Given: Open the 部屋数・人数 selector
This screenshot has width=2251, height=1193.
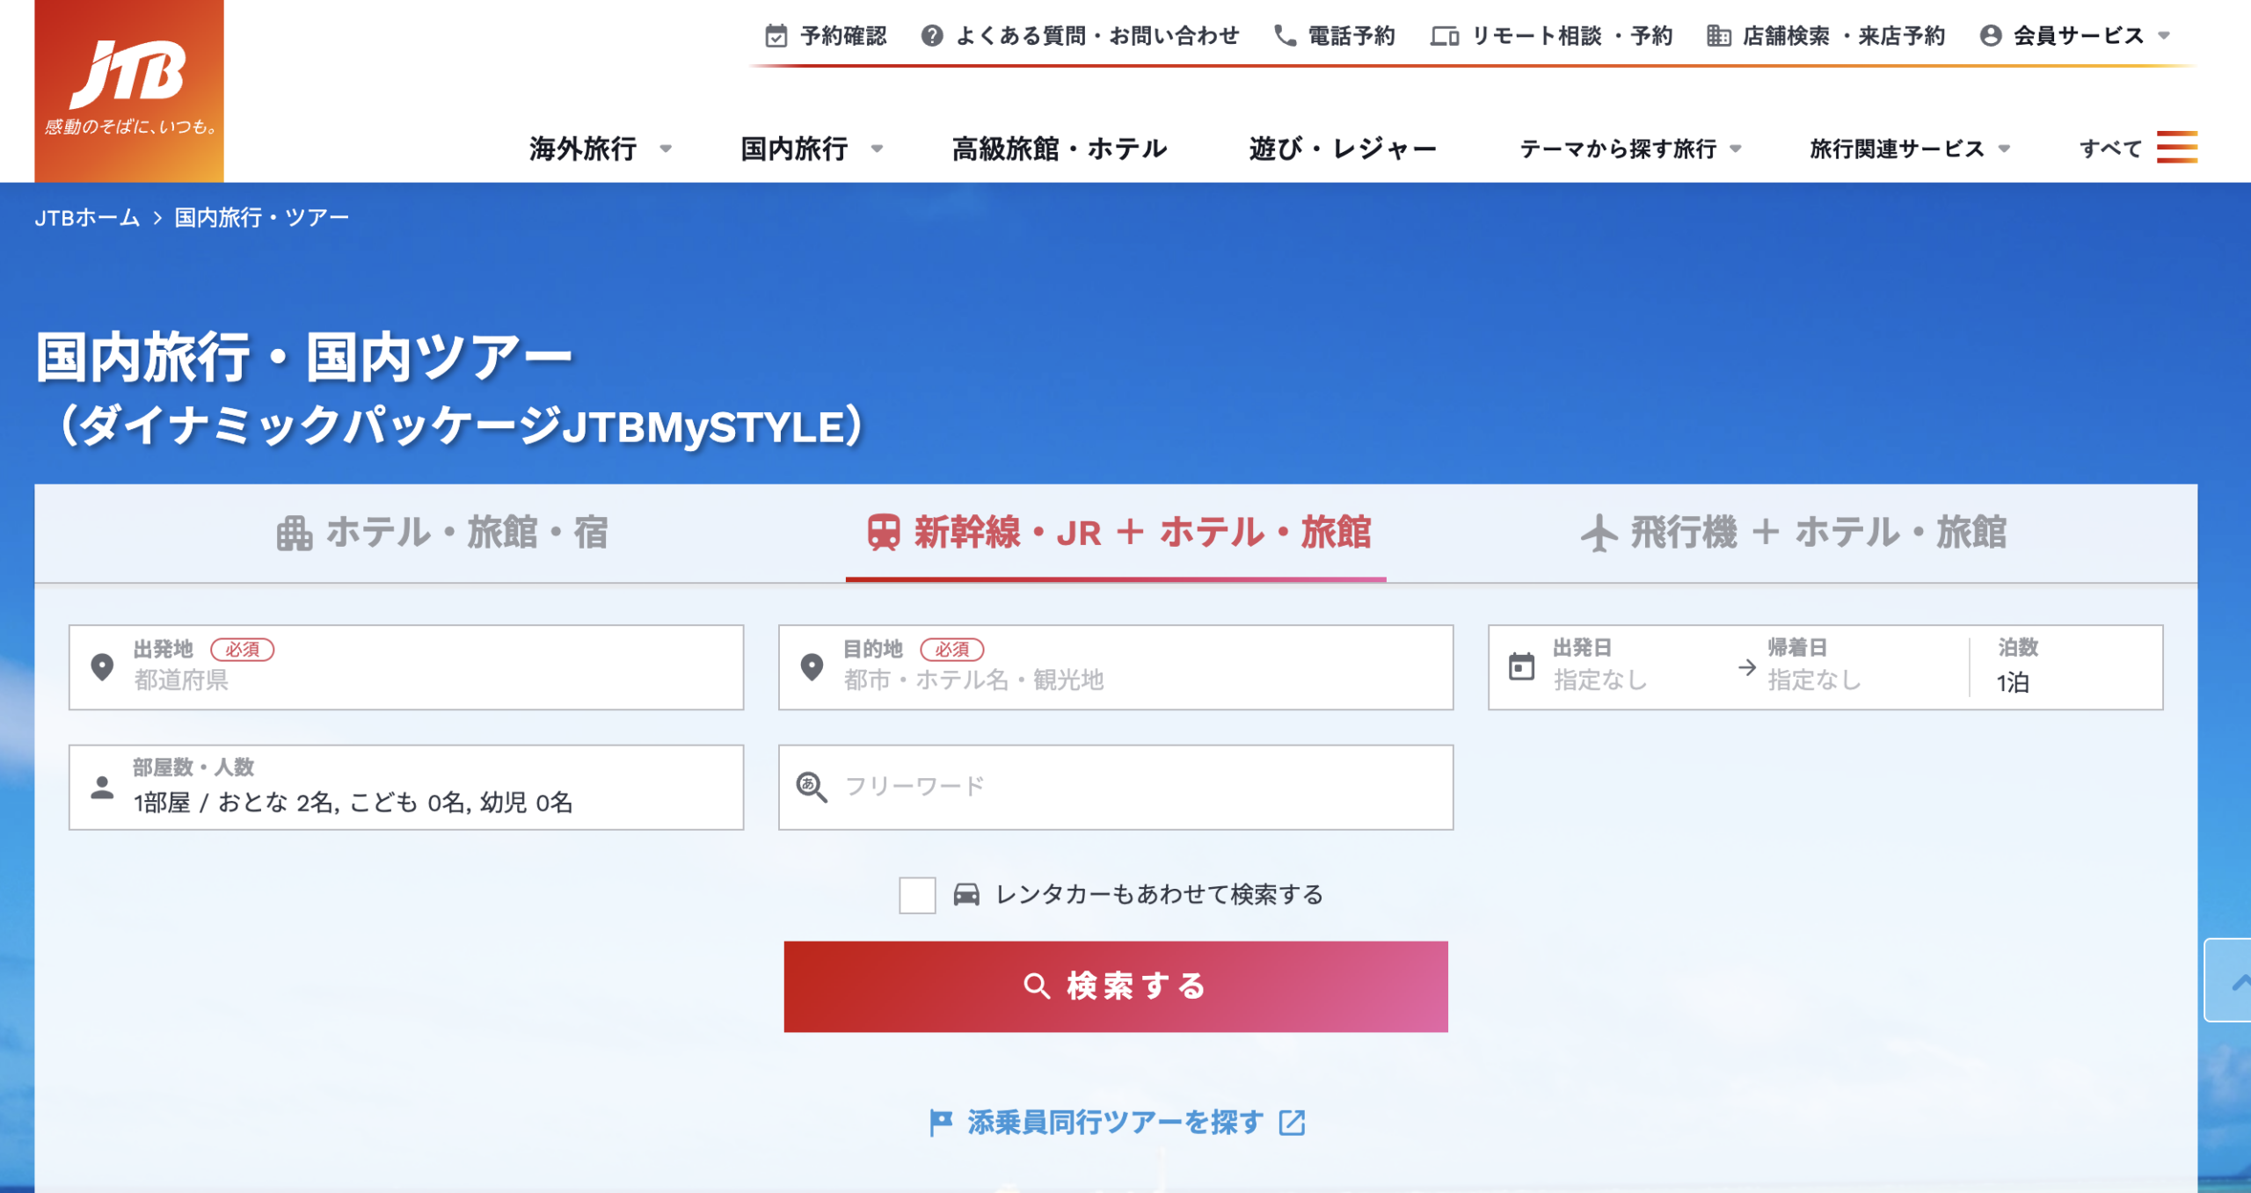Looking at the screenshot, I should 406,788.
